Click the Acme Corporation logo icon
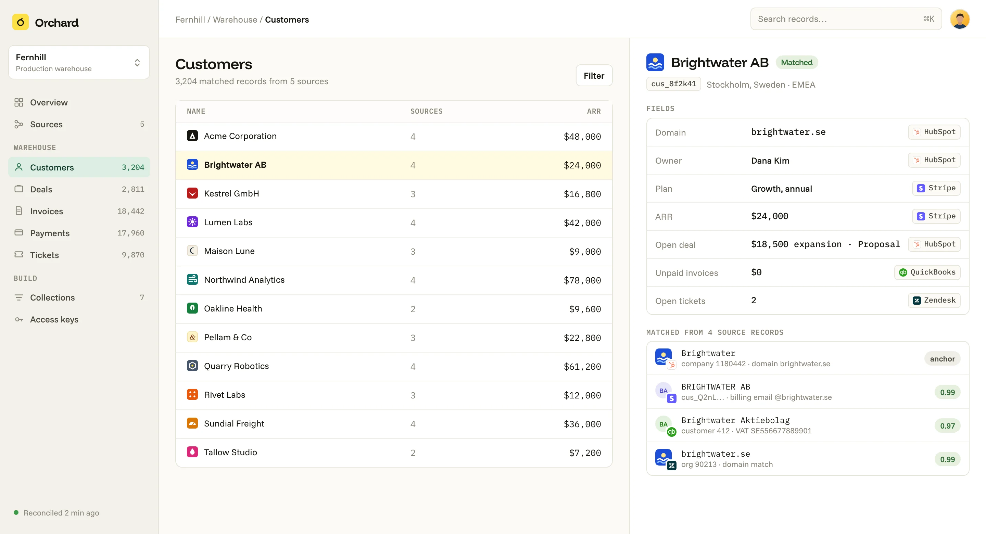Viewport: 986px width, 534px height. tap(192, 136)
